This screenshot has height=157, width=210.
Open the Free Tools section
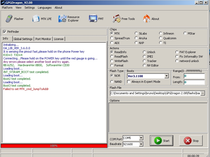pyautogui.click(x=123, y=19)
